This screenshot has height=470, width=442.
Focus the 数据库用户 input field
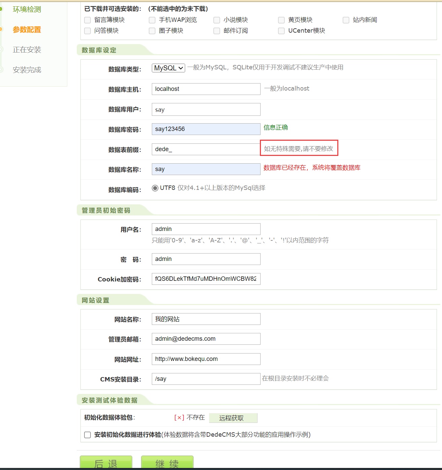tap(206, 109)
